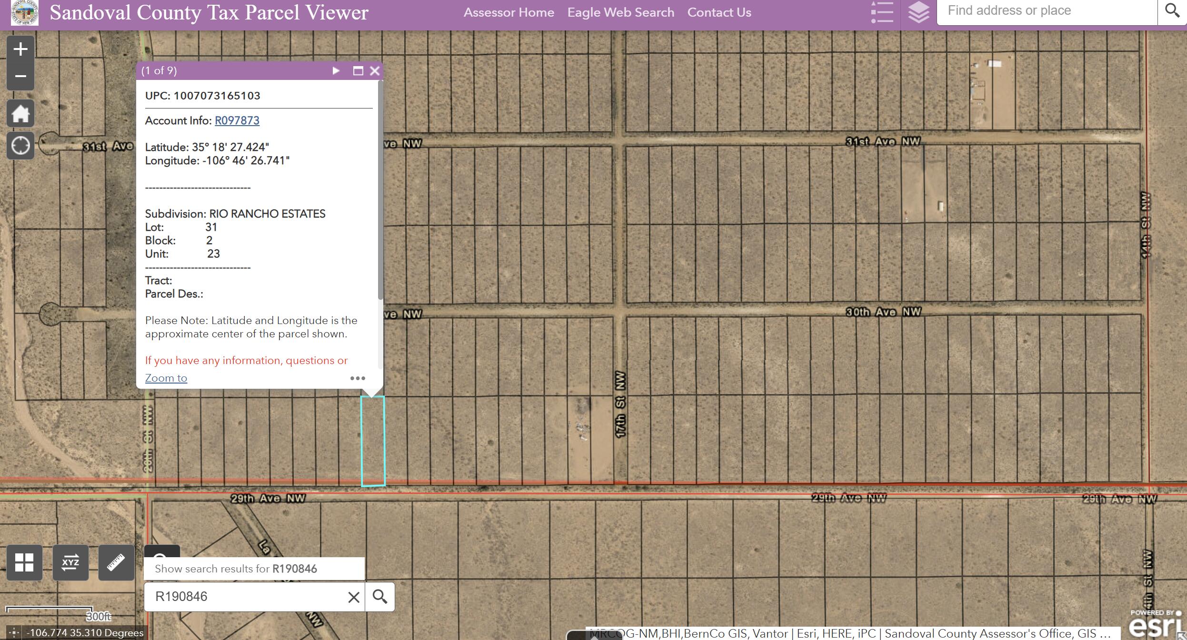Click the Latitude: 35° 18' 27.424" text
Image resolution: width=1187 pixels, height=640 pixels.
tap(207, 147)
